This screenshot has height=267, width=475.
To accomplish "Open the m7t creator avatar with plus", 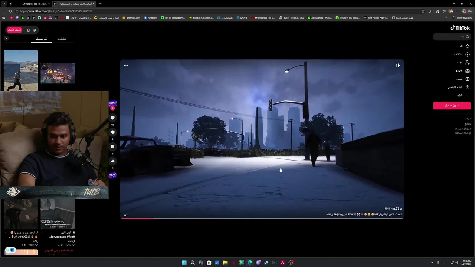I will coord(112,105).
